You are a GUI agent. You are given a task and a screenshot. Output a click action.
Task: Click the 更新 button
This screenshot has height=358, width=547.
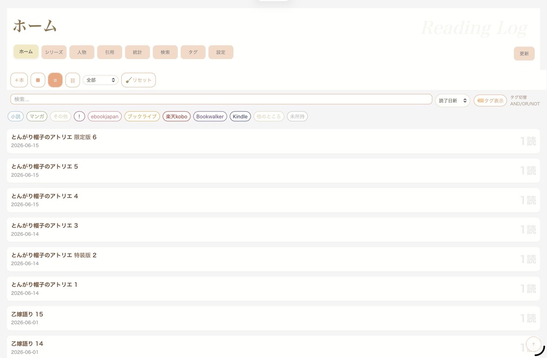point(524,53)
